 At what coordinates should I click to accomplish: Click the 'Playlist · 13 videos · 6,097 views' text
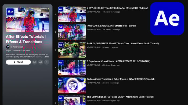pos(18,50)
